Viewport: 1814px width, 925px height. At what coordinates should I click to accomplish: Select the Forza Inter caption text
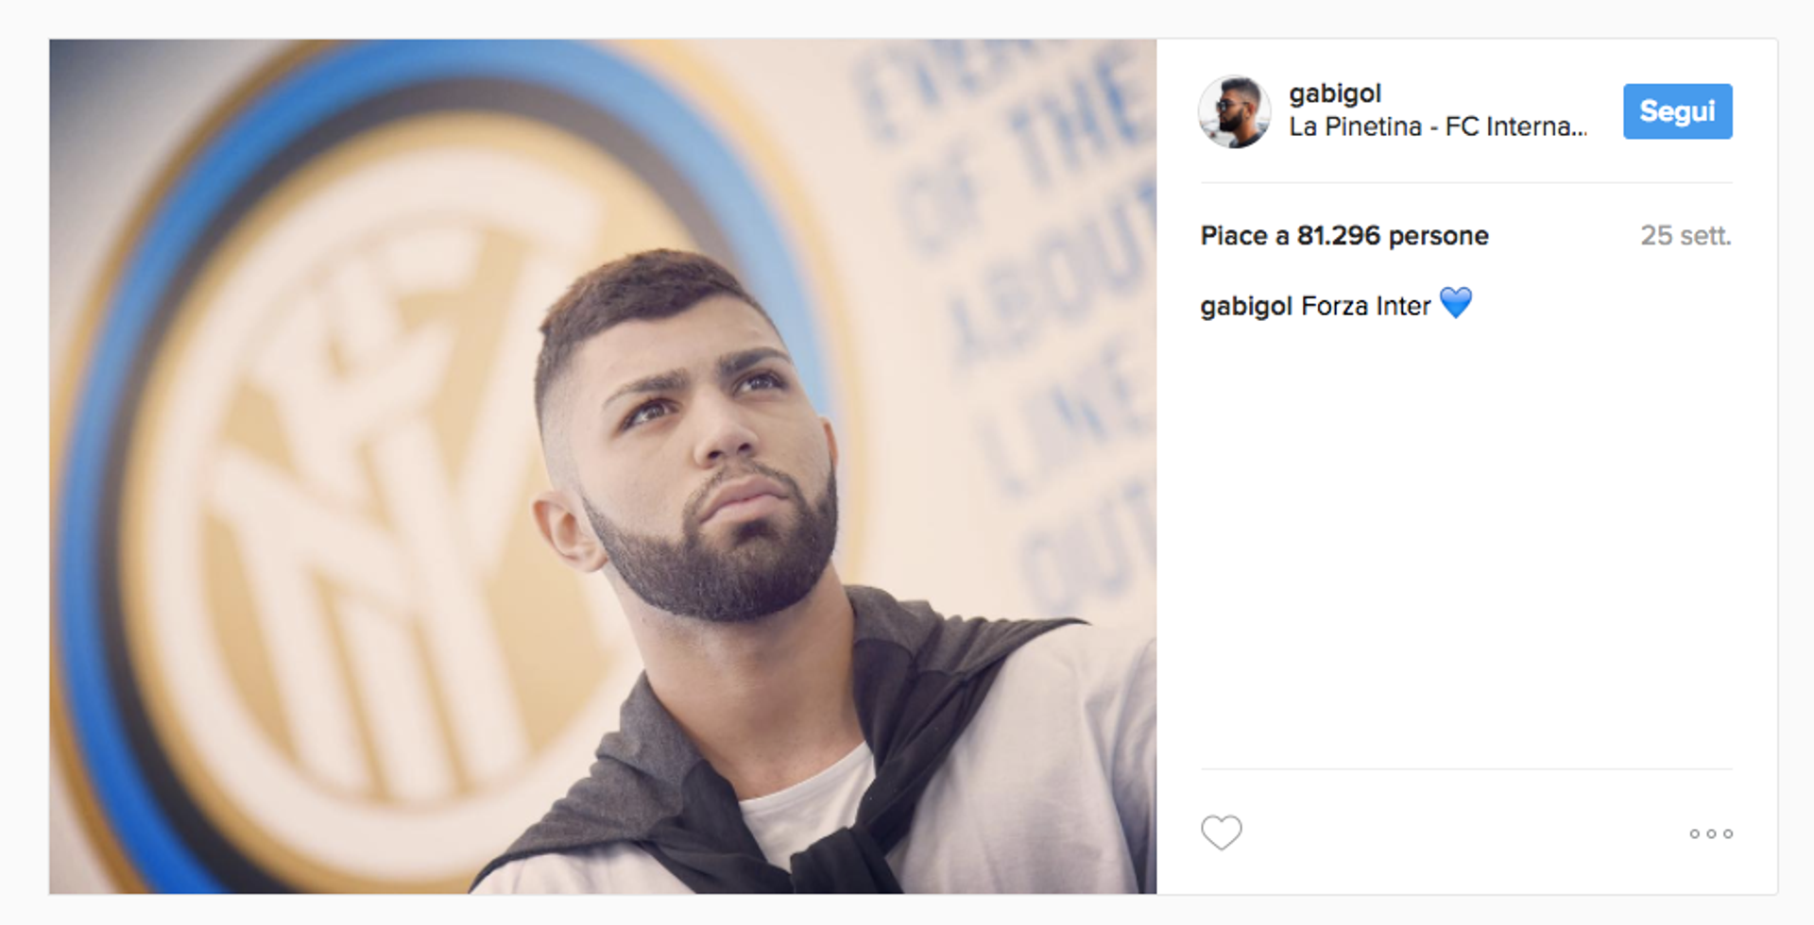(1366, 306)
